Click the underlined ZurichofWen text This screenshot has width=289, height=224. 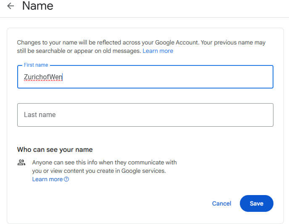[x=43, y=77]
